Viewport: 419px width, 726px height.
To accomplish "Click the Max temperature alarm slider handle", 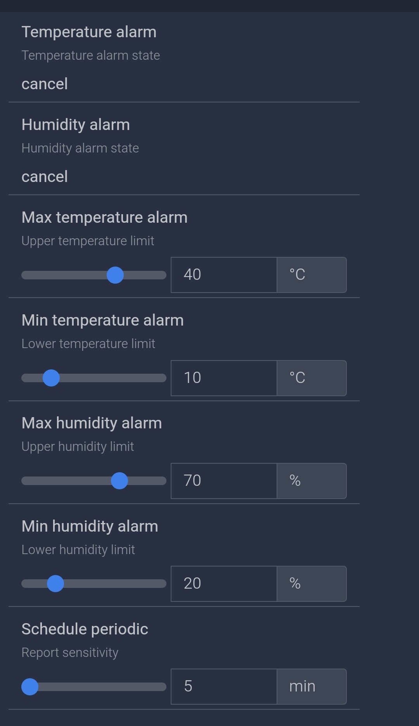I will click(x=115, y=275).
